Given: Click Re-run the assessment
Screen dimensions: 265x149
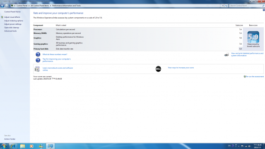Looking at the screenshot, I should click(255, 76).
